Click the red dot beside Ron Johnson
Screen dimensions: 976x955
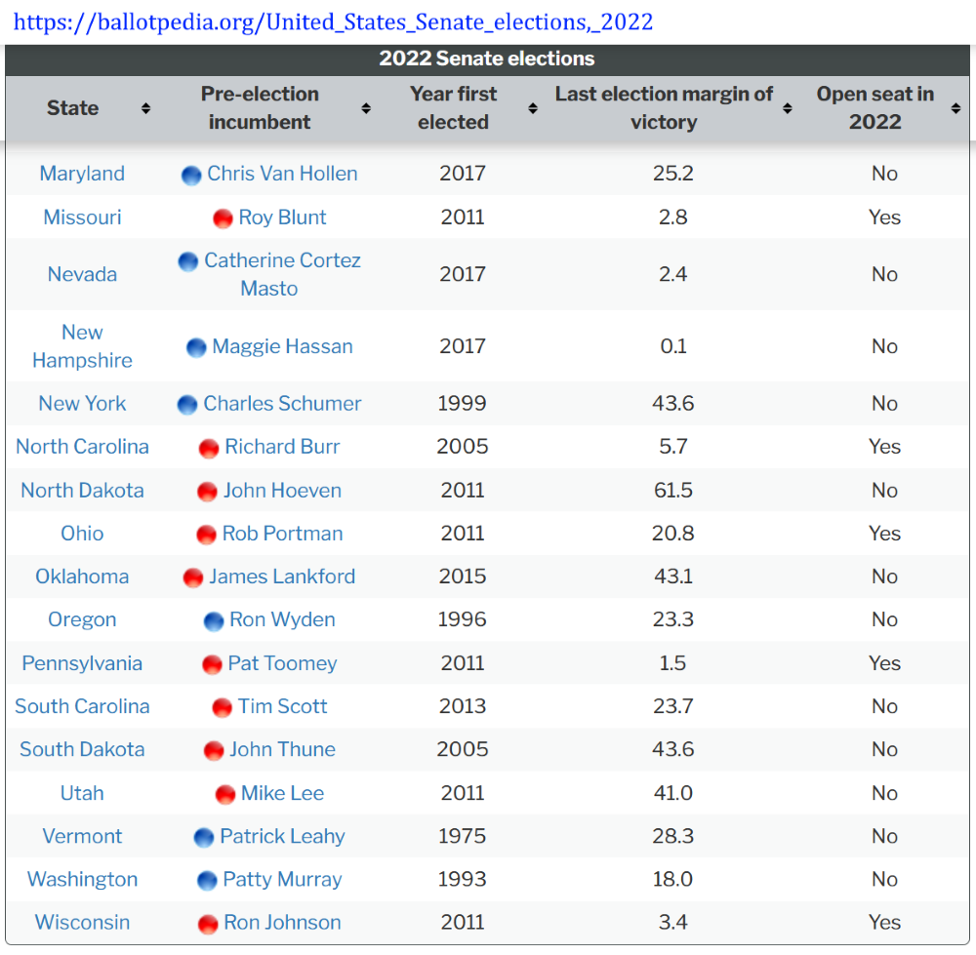point(207,924)
